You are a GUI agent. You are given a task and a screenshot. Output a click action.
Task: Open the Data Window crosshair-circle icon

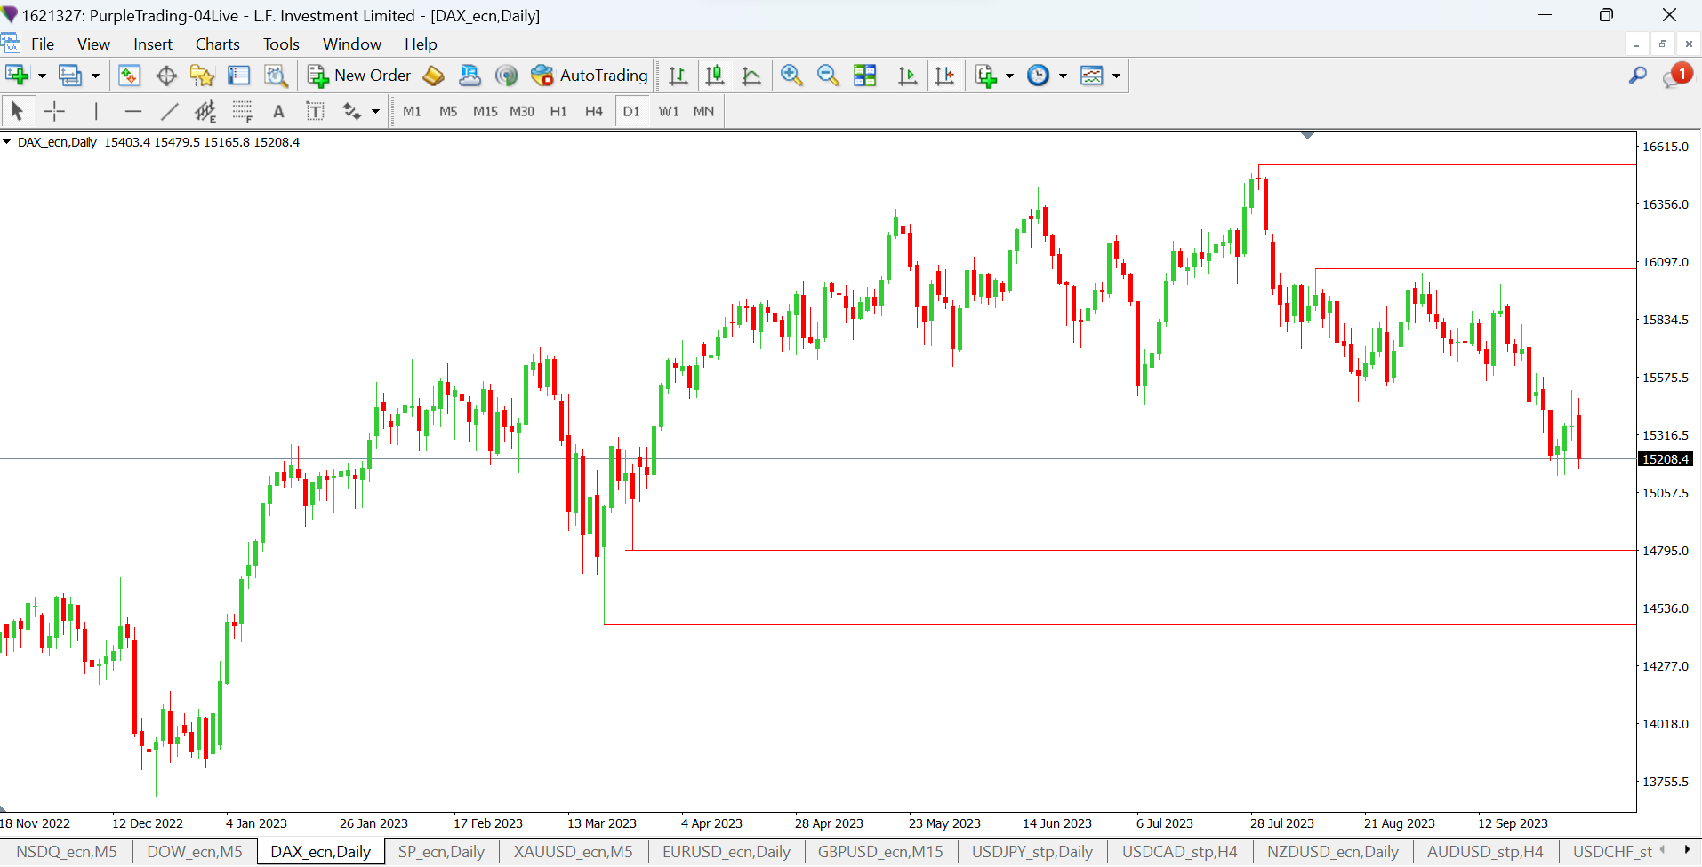pos(166,76)
